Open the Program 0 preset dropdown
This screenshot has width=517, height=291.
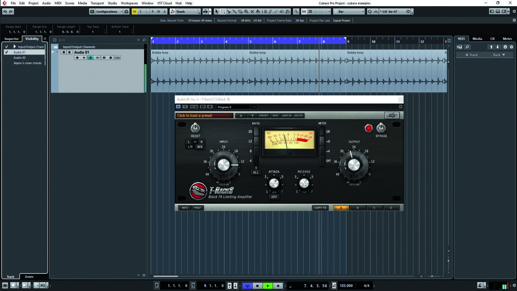coord(234,107)
